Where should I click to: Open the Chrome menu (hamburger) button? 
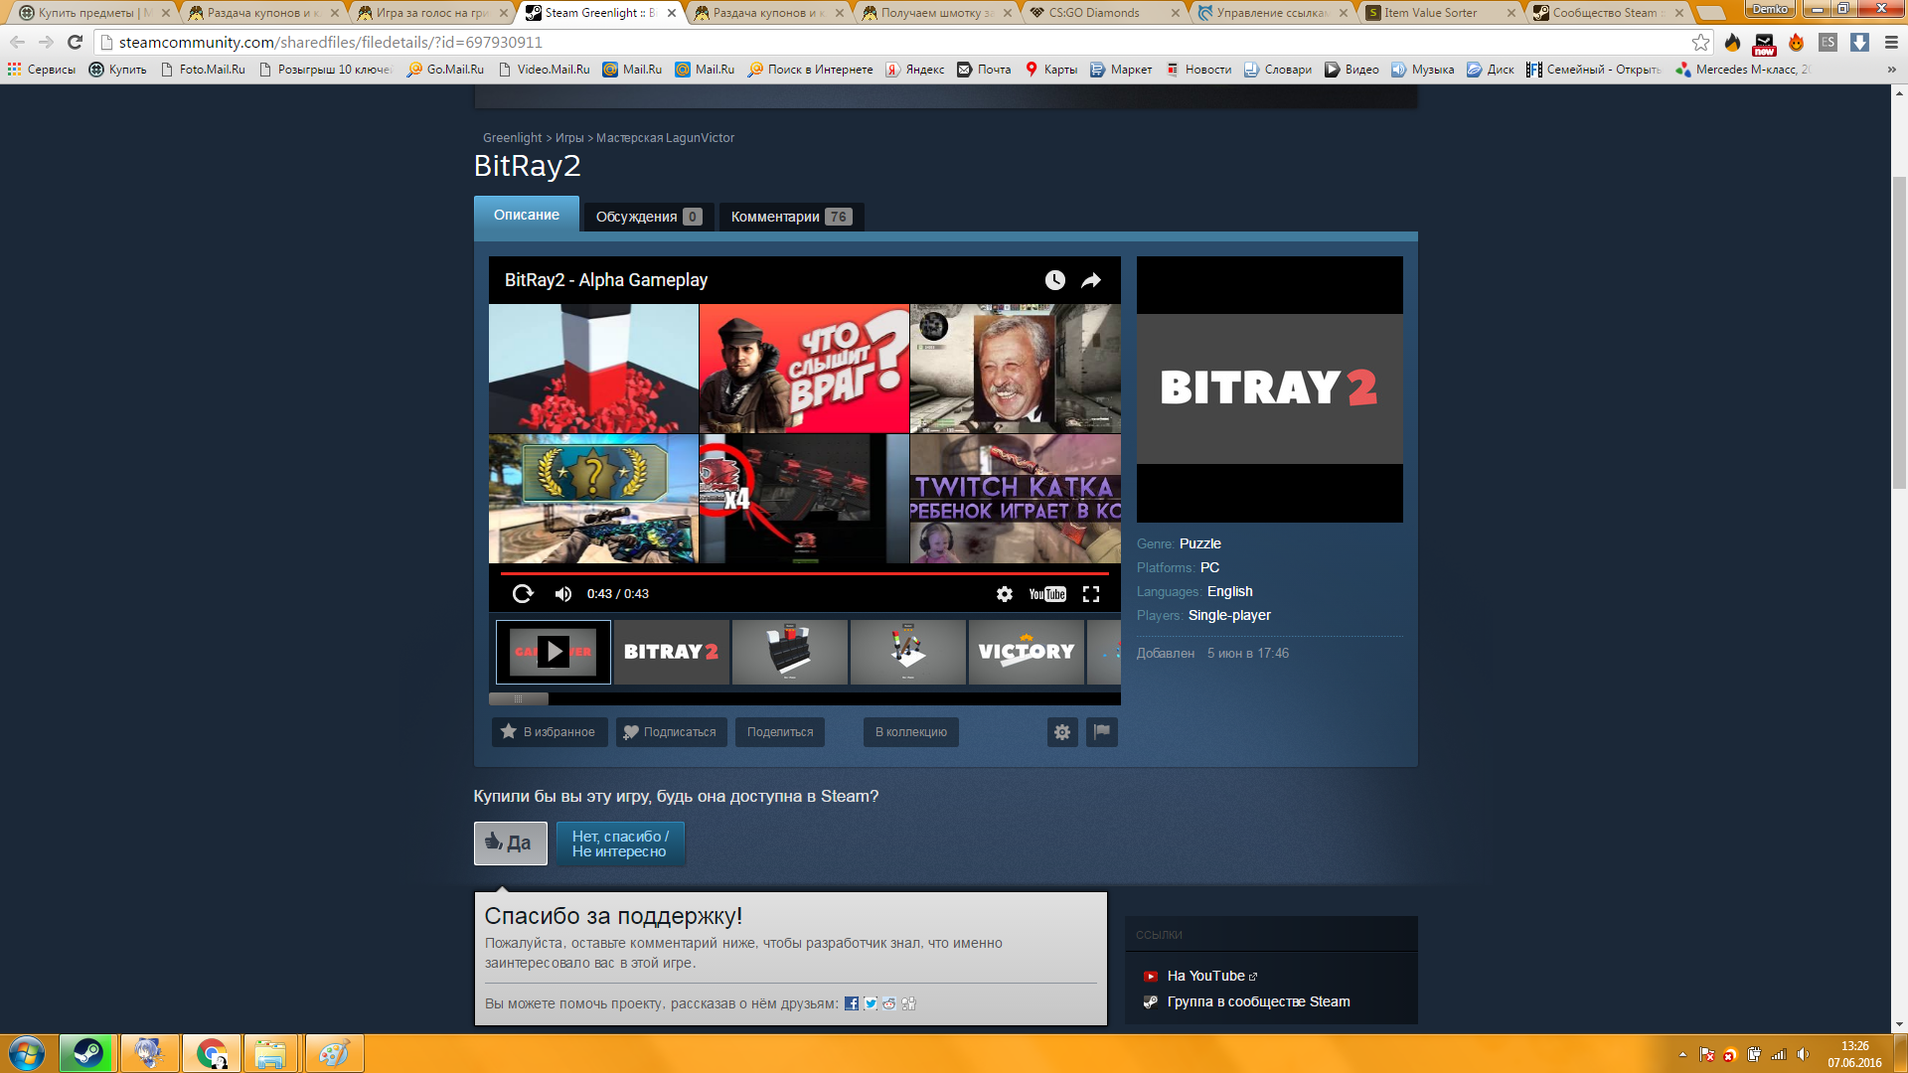coord(1891,42)
